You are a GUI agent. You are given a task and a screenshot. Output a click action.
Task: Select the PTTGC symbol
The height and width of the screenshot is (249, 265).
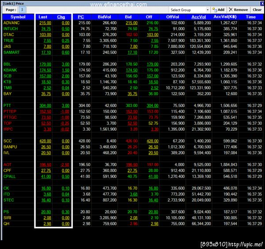pos(10,117)
